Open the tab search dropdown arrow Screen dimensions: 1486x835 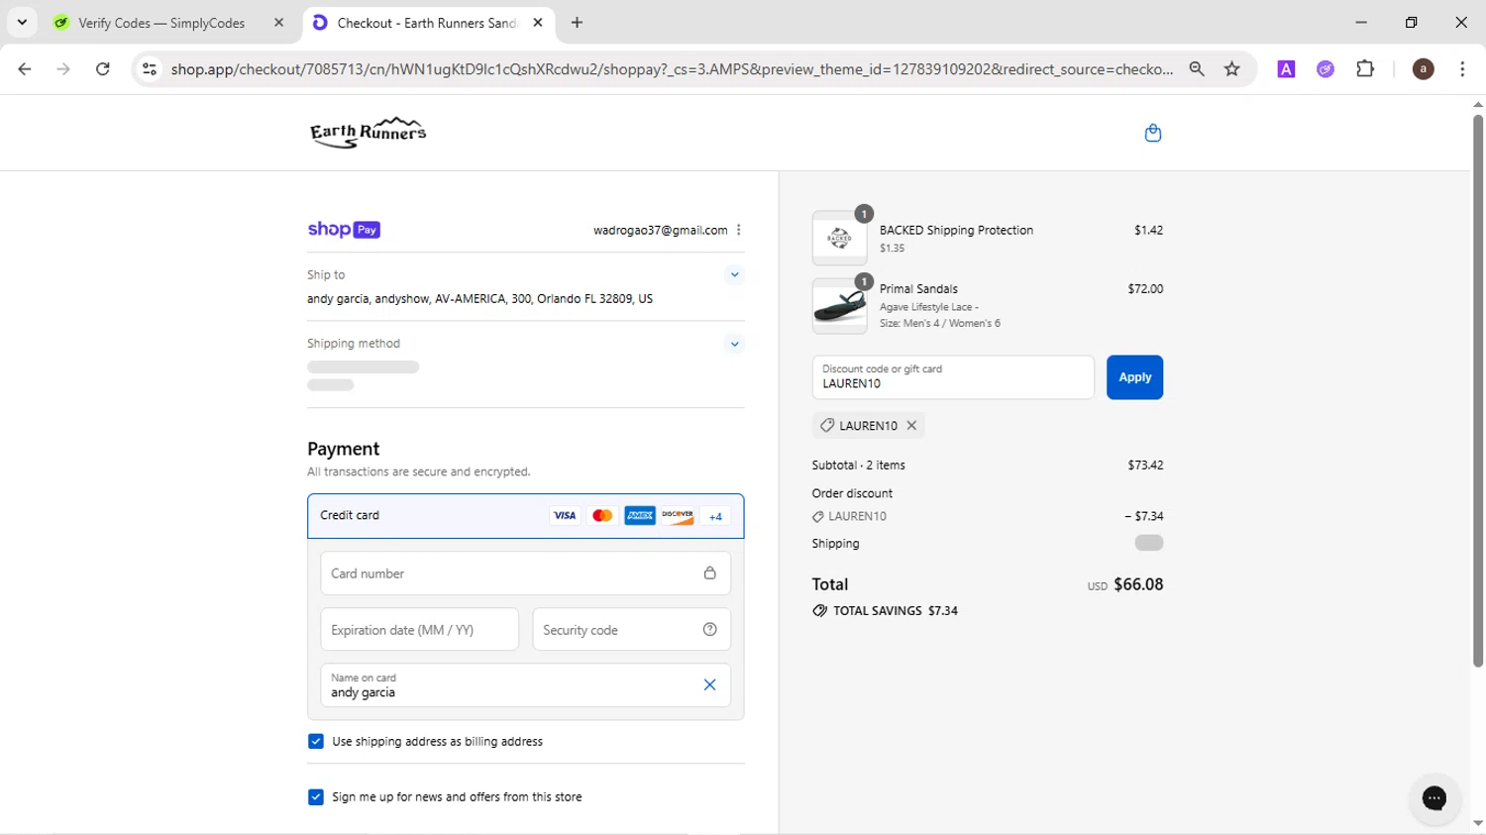tap(22, 22)
